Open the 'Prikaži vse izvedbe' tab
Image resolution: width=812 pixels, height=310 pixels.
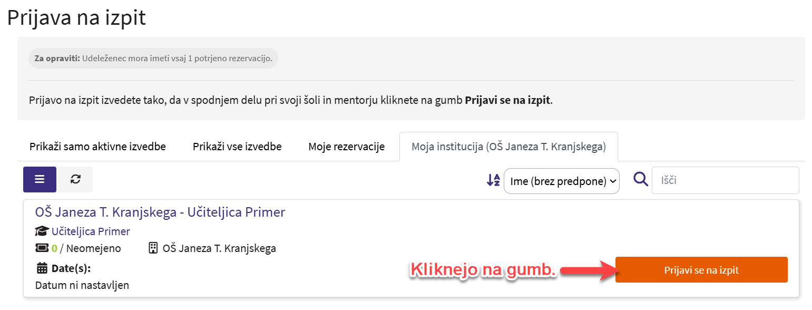(237, 147)
